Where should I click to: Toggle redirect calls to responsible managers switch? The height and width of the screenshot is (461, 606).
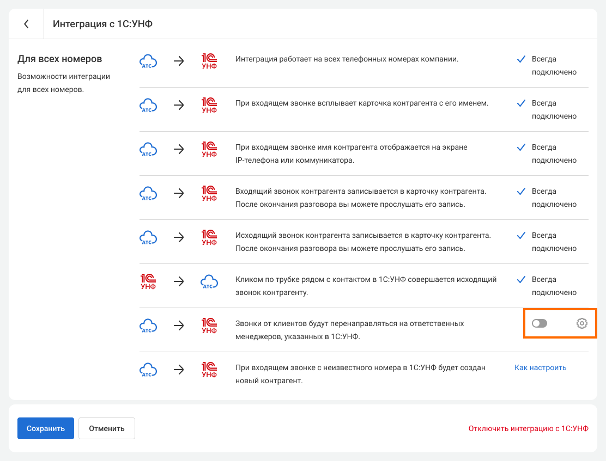click(540, 323)
